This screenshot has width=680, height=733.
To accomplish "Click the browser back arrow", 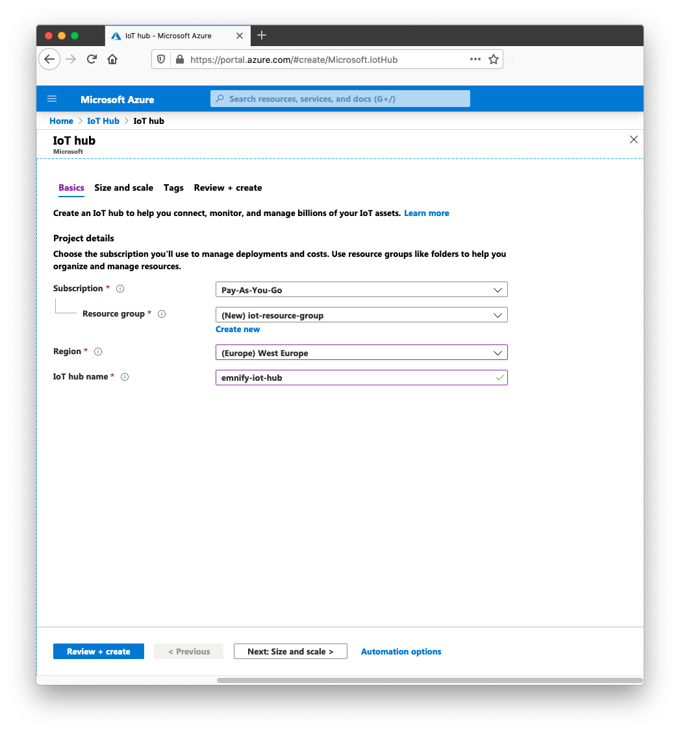I will 49,60.
